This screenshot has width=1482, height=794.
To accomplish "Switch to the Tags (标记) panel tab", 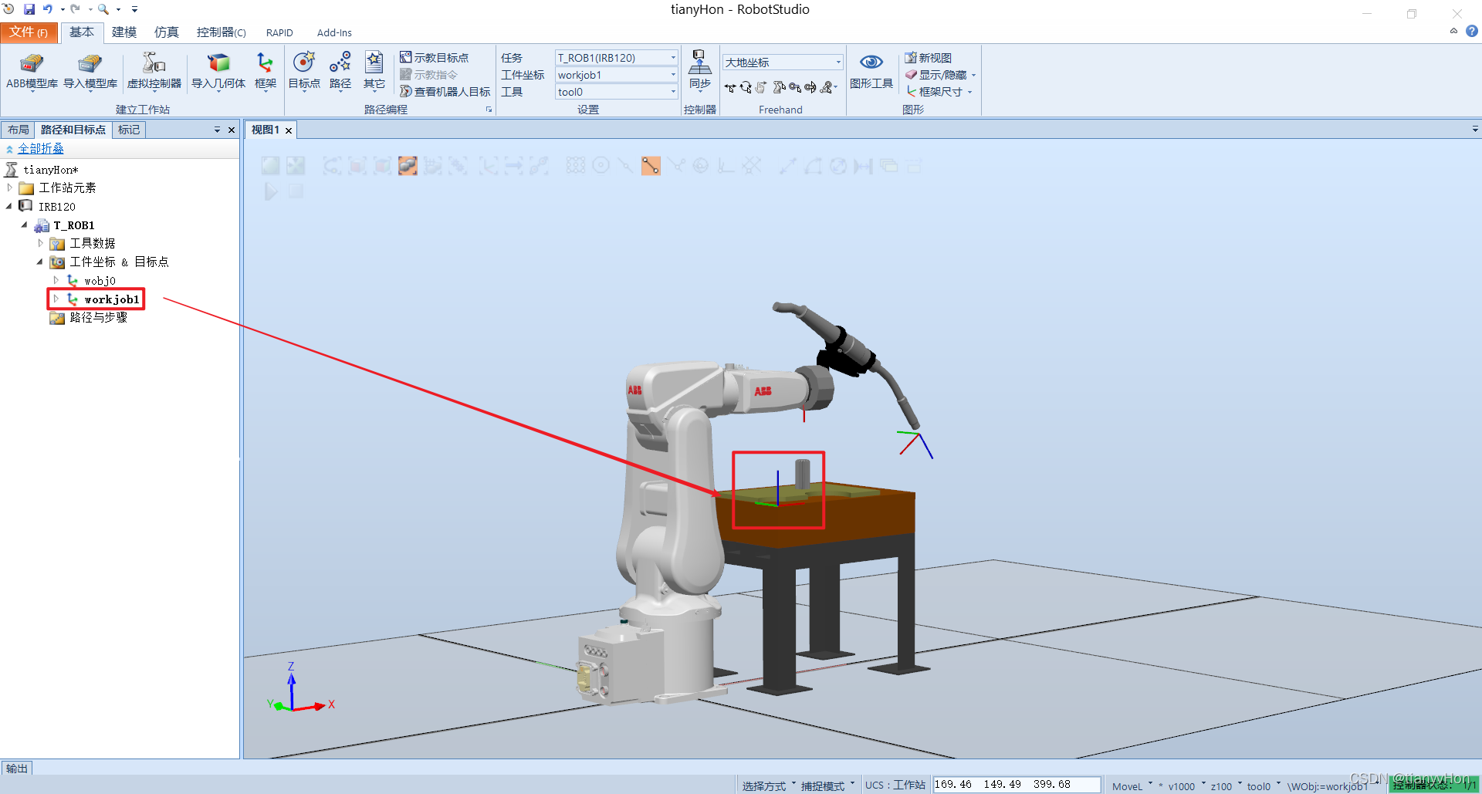I will (x=129, y=130).
